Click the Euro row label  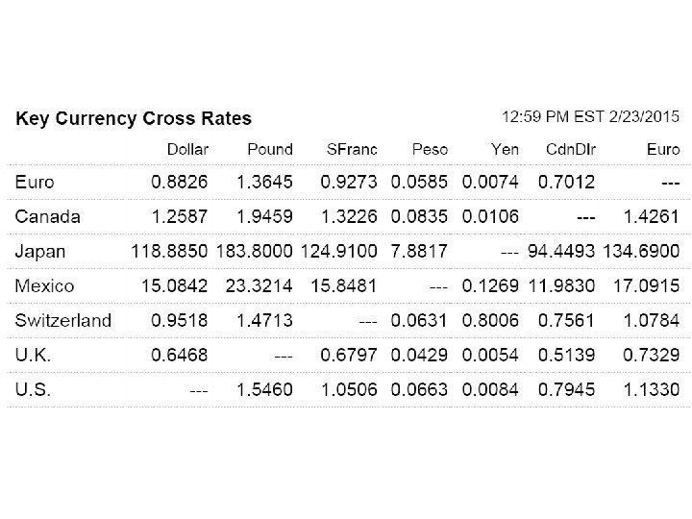point(35,181)
